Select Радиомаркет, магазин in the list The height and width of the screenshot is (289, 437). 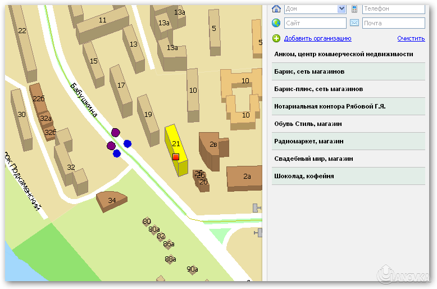pos(308,141)
